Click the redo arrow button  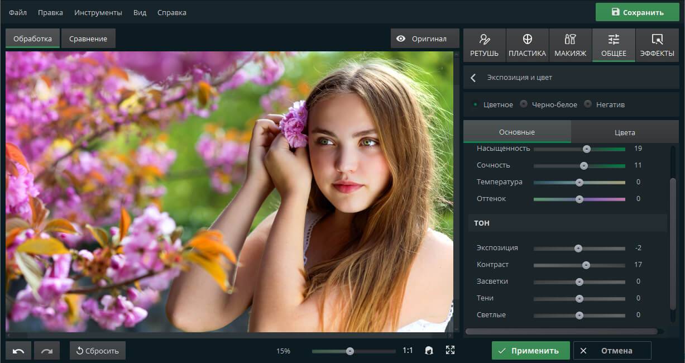click(47, 351)
